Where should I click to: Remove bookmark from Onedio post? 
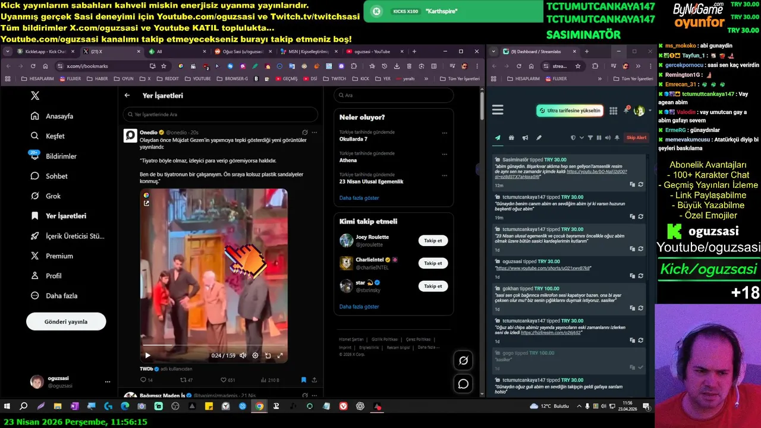coord(303,380)
